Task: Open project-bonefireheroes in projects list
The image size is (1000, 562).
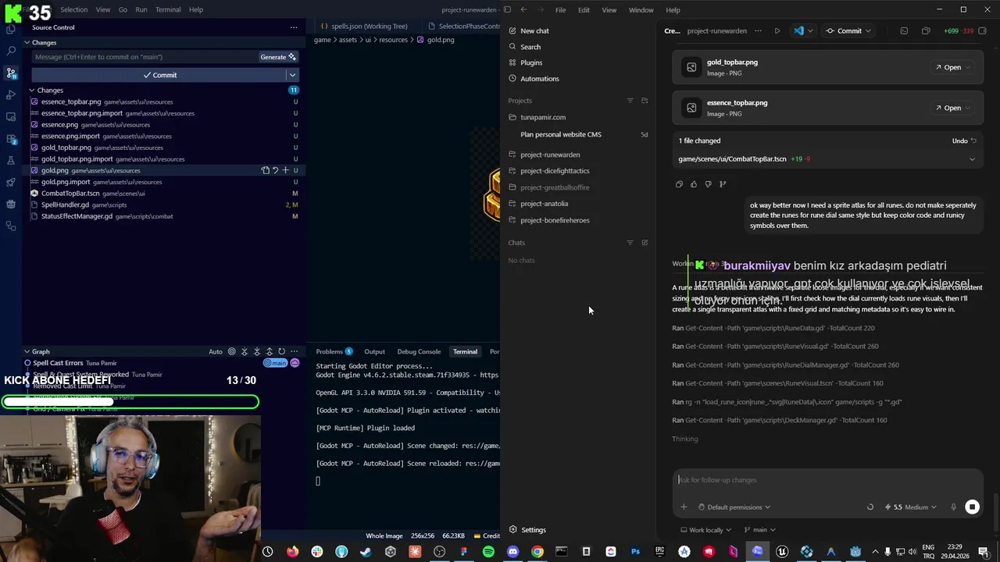Action: 555,220
